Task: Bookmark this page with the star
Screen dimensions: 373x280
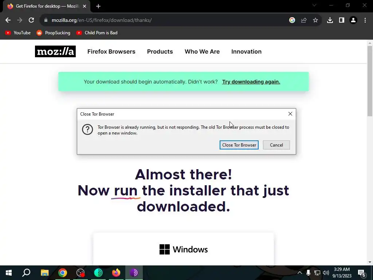Action: coord(315,20)
